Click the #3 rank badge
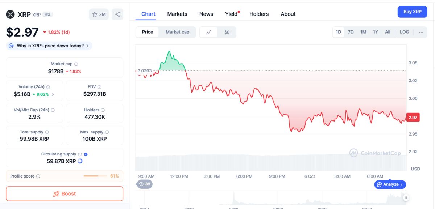Viewport: 435px width, 209px height. [x=47, y=14]
